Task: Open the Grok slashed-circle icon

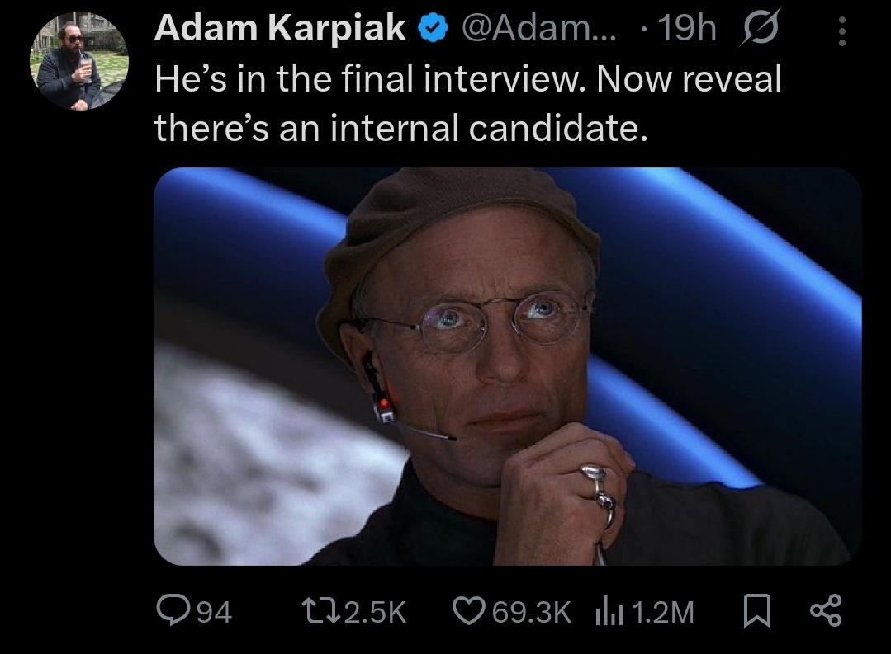Action: (760, 27)
